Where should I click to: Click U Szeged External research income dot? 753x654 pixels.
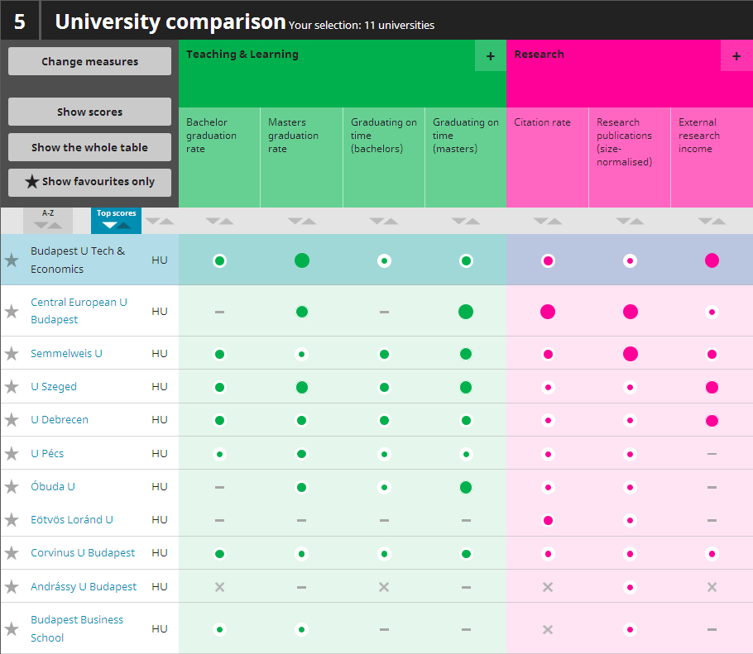click(x=712, y=387)
